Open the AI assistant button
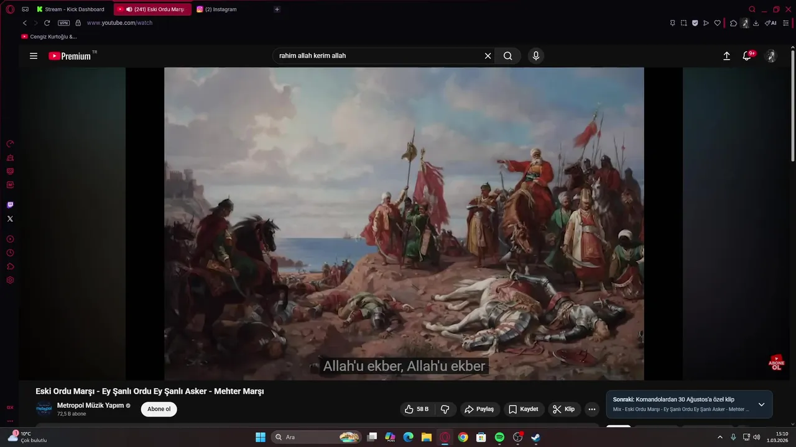The image size is (796, 447). click(771, 23)
